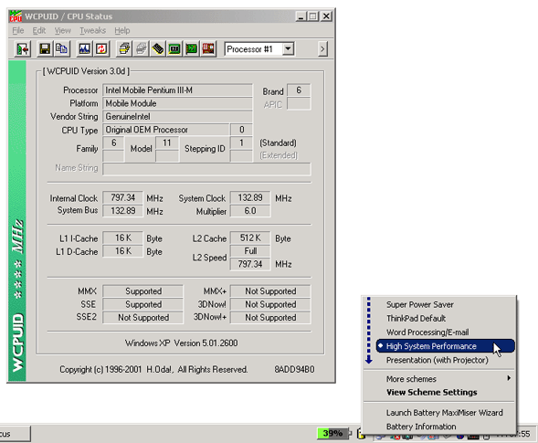Click the Windows XP Version 5.01.2600 text
Image resolution: width=538 pixels, height=443 pixels.
pos(181,343)
